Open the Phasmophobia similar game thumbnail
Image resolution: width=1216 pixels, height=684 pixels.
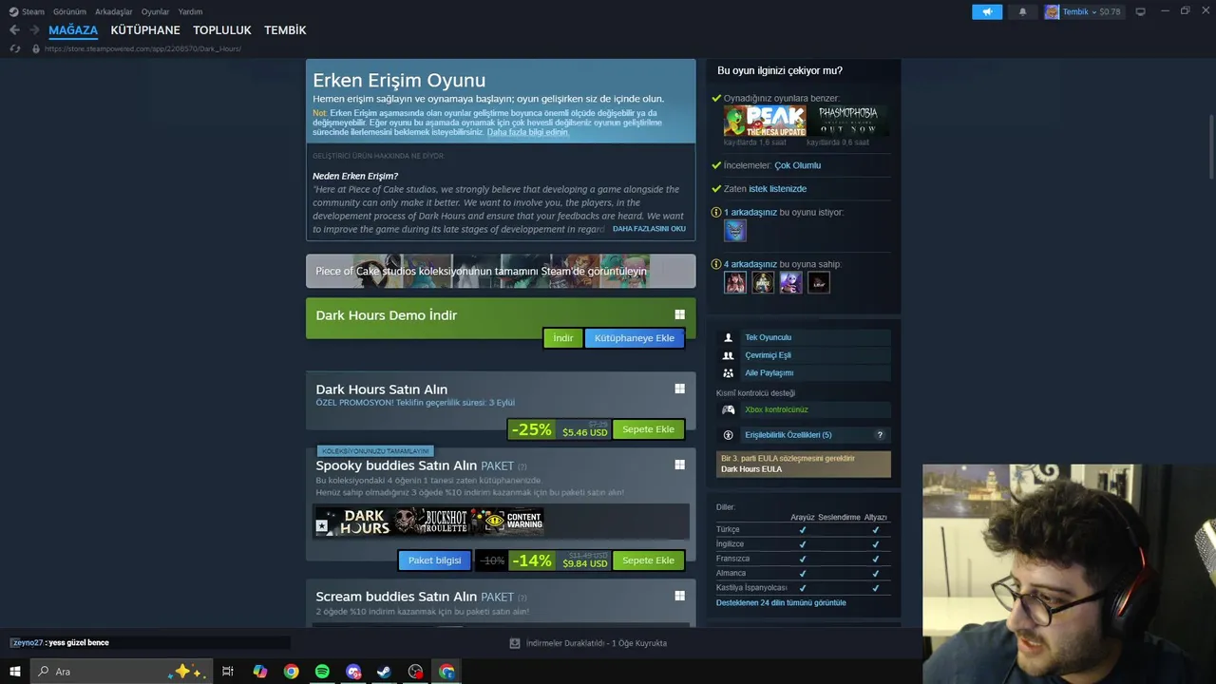[847, 121]
